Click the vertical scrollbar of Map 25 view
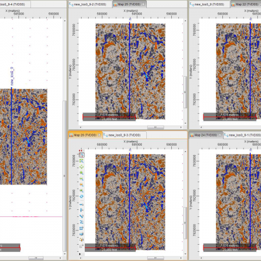The height and width of the screenshot is (261, 261). point(185,92)
